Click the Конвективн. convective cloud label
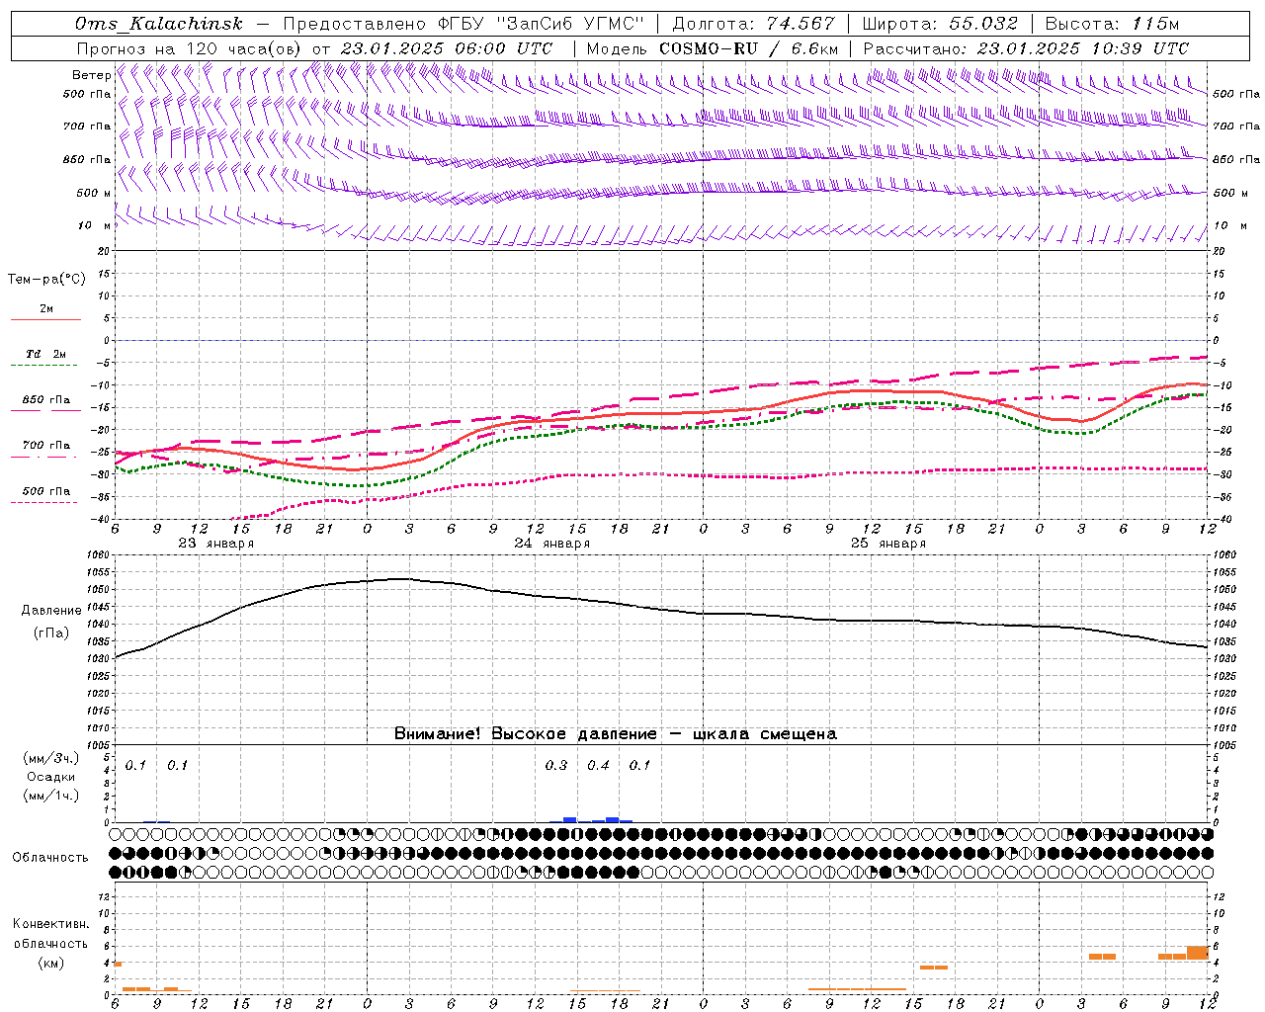1265x1012 pixels. point(50,924)
